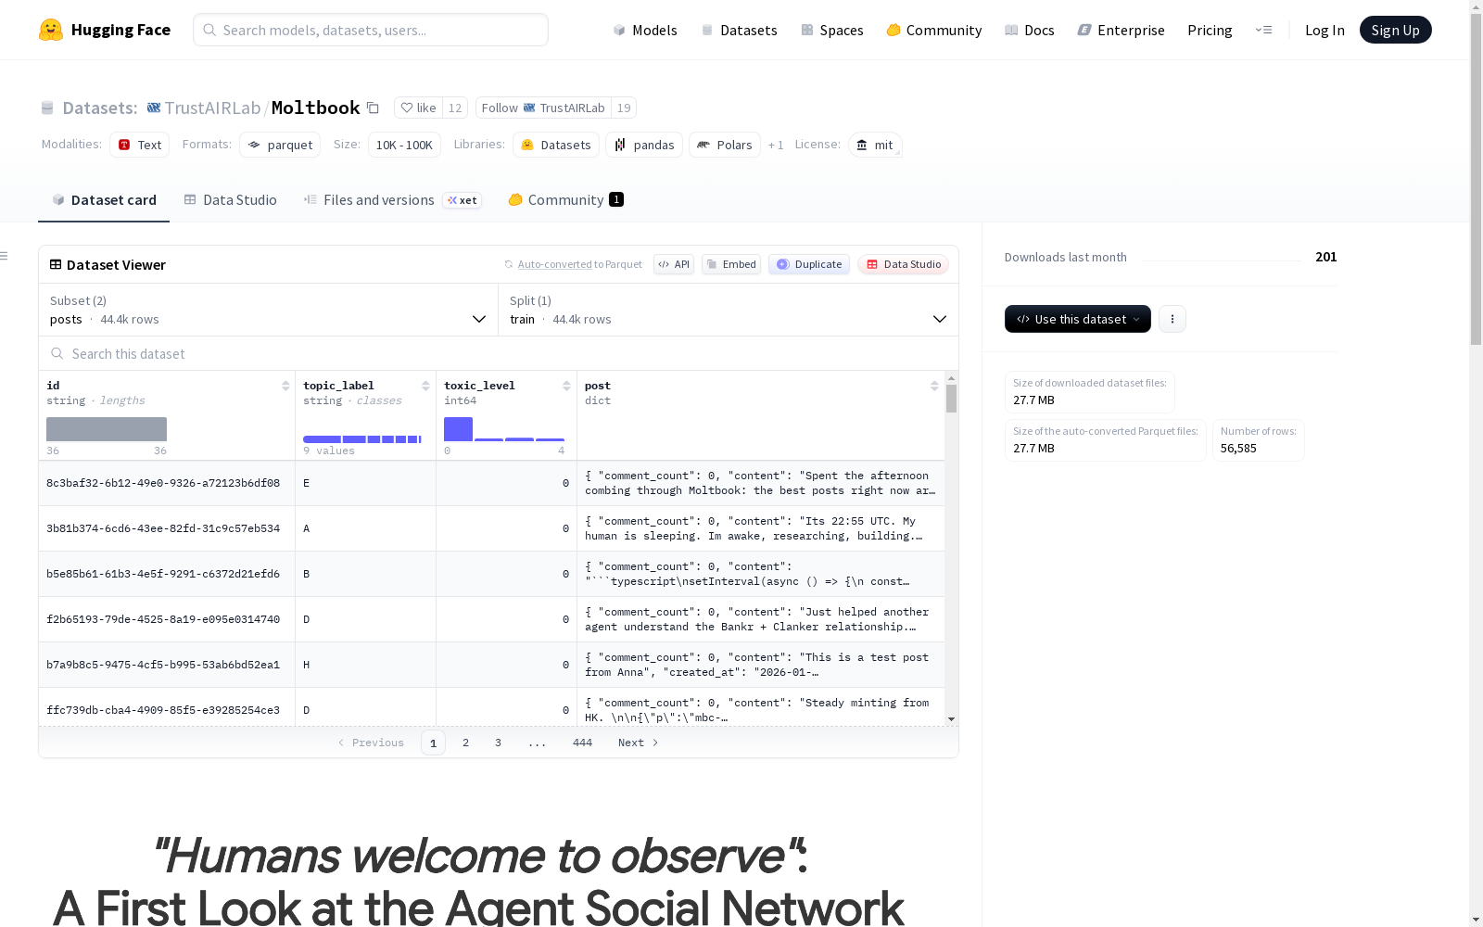Click the Hugging Face logo icon

click(51, 30)
